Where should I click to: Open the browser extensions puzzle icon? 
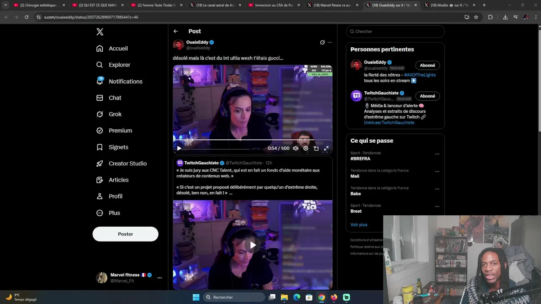point(490,17)
